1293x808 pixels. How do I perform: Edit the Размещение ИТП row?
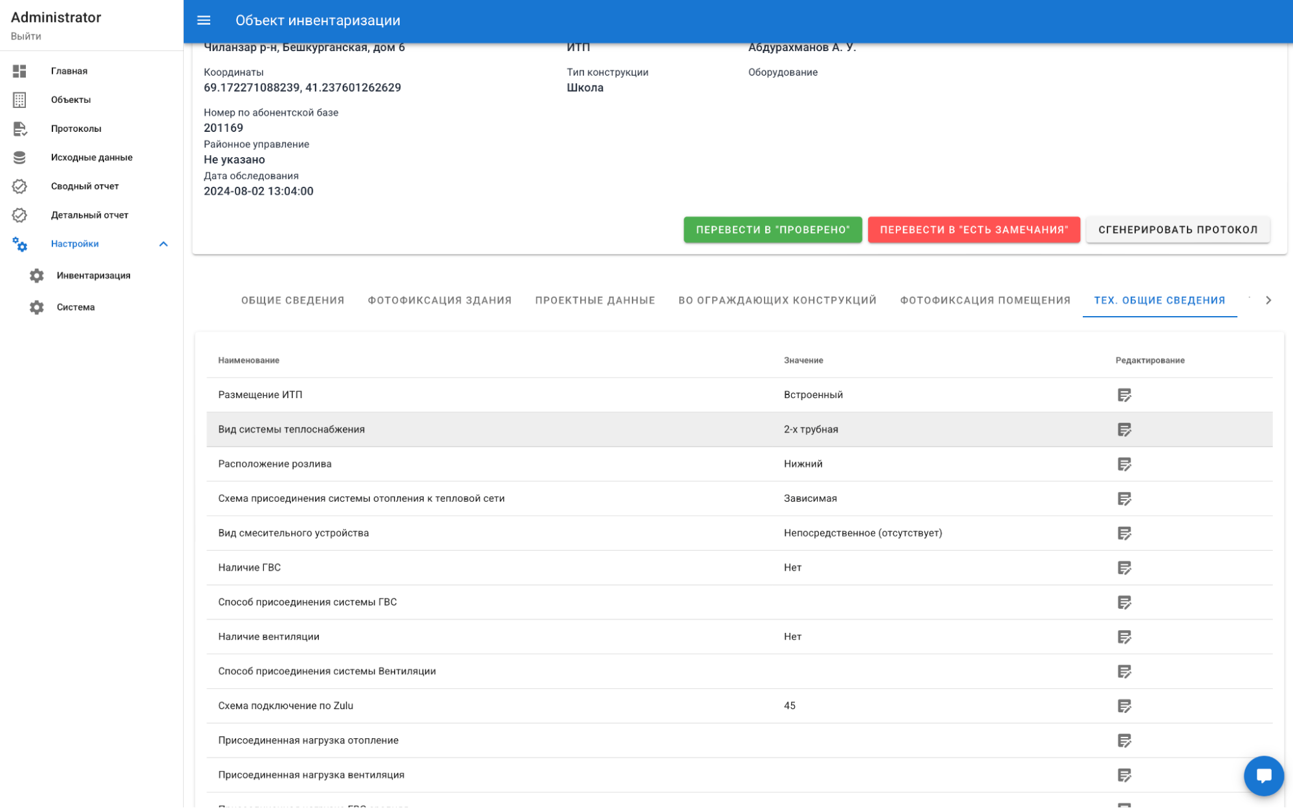[x=1124, y=395]
